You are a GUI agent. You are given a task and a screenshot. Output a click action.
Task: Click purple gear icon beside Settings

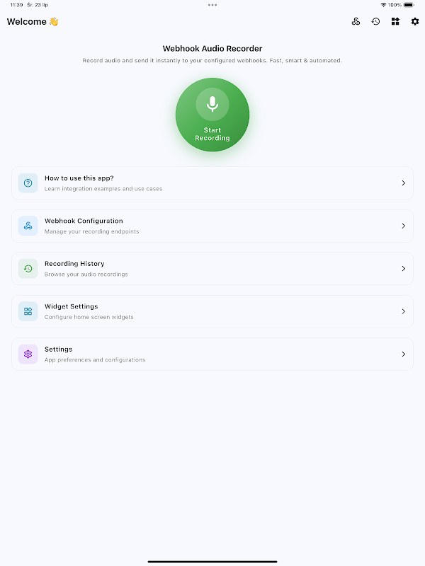pos(28,354)
